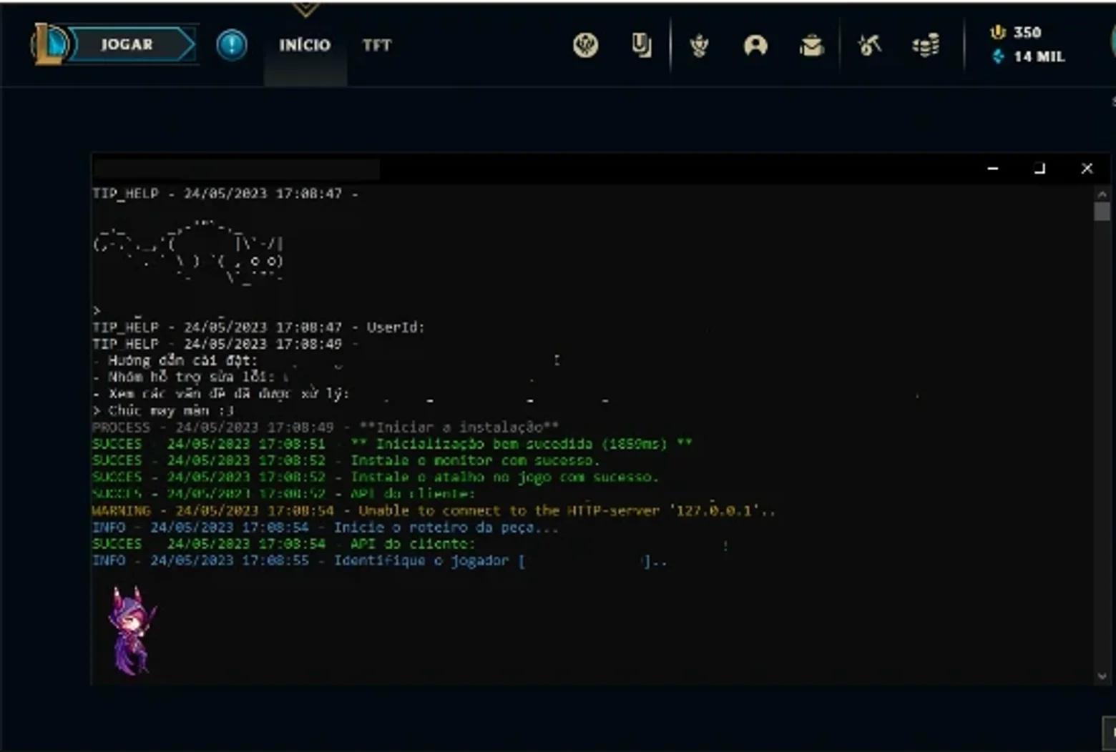
Task: Click the 'Inicialização bem sucedida' success line
Action: pos(392,444)
